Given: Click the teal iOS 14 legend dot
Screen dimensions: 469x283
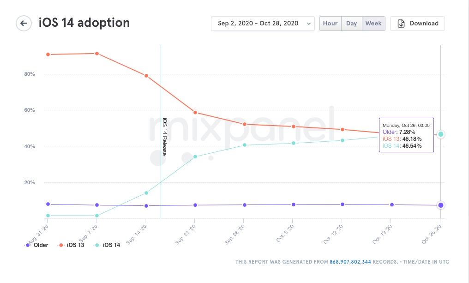Looking at the screenshot, I should click(96, 245).
